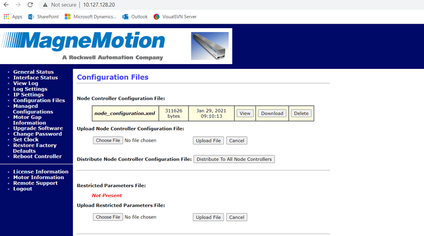424x236 pixels.
Task: Go to the View Log page
Action: 26,84
